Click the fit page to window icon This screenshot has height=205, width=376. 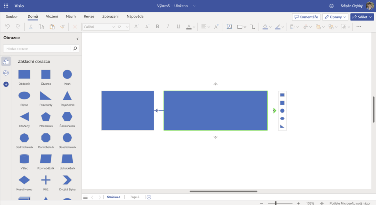pyautogui.click(x=322, y=203)
